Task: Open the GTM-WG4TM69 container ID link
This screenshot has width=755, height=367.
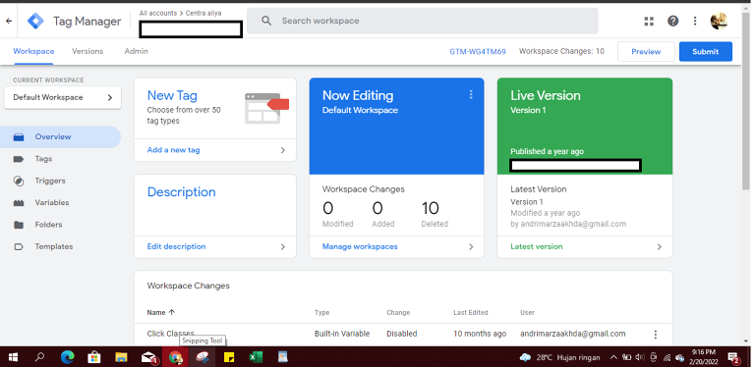Action: coord(478,52)
